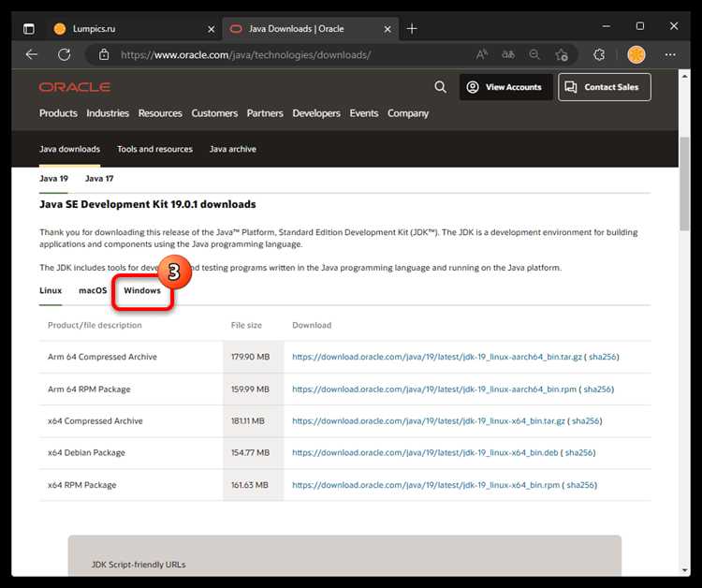Open the tab actions menu icon

(x=29, y=29)
